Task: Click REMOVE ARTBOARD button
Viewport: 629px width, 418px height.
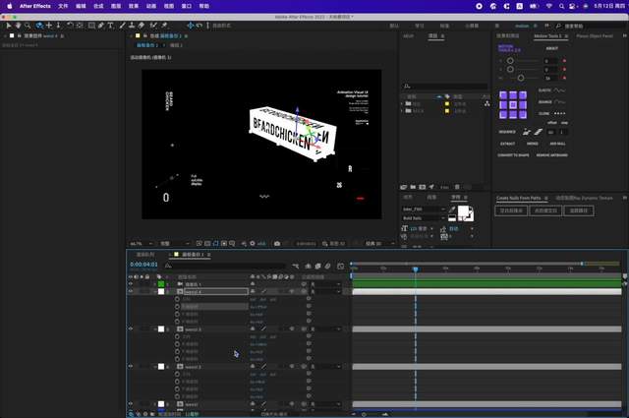Action: pyautogui.click(x=552, y=155)
